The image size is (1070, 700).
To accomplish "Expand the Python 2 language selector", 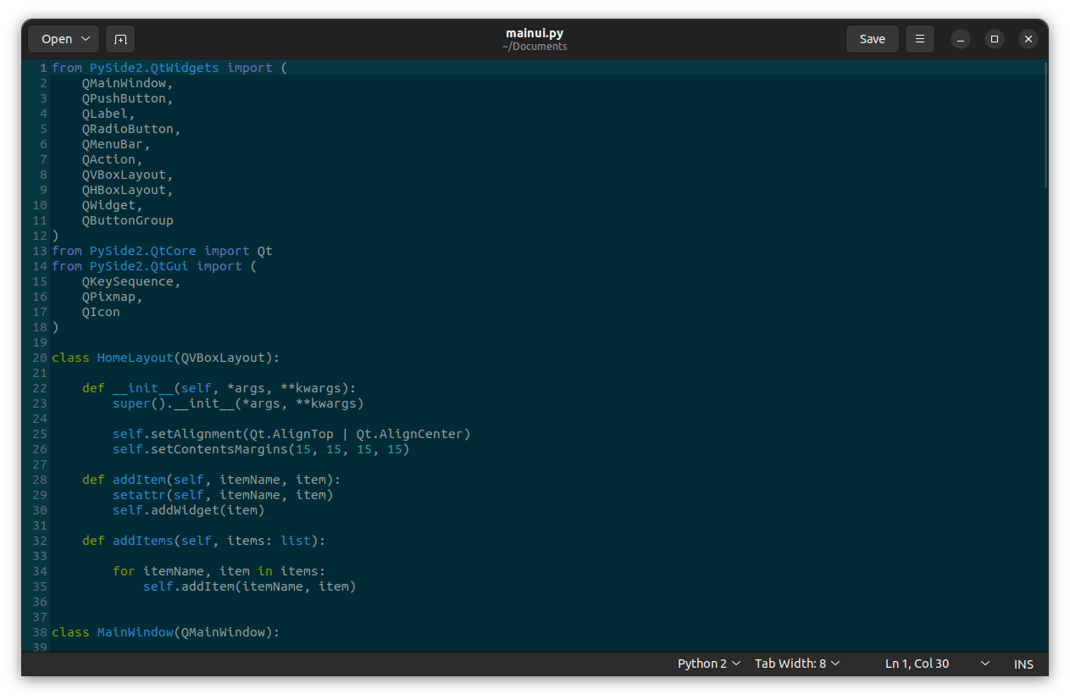I will click(x=709, y=664).
